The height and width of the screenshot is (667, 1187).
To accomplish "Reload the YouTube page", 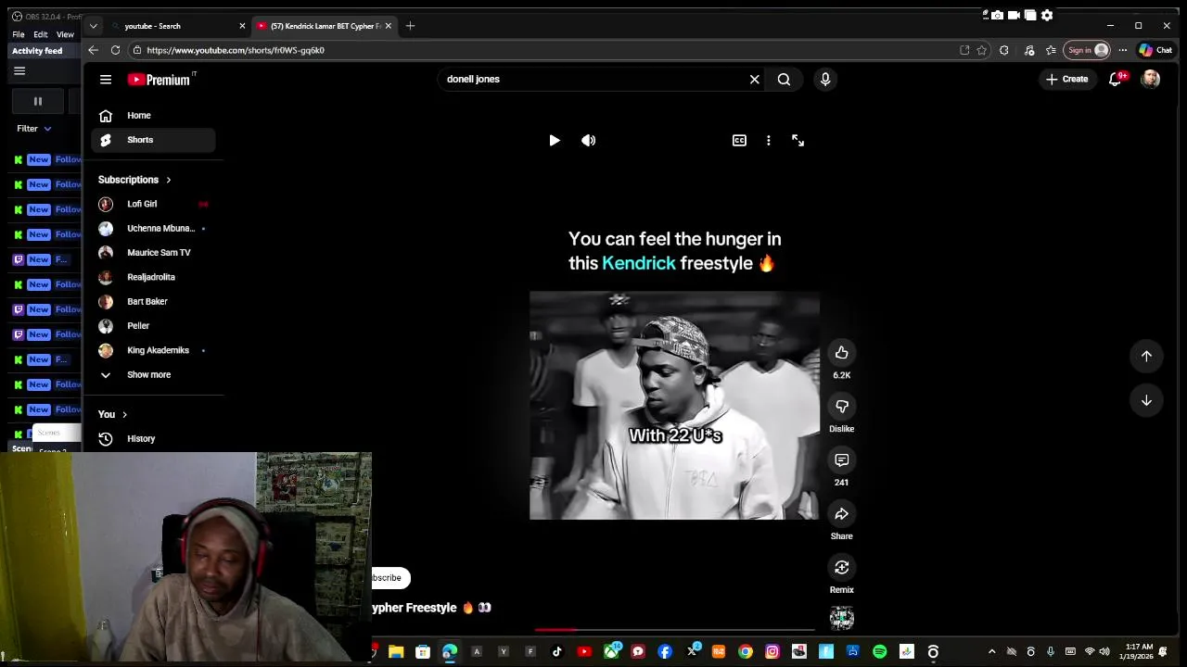I will coord(115,50).
